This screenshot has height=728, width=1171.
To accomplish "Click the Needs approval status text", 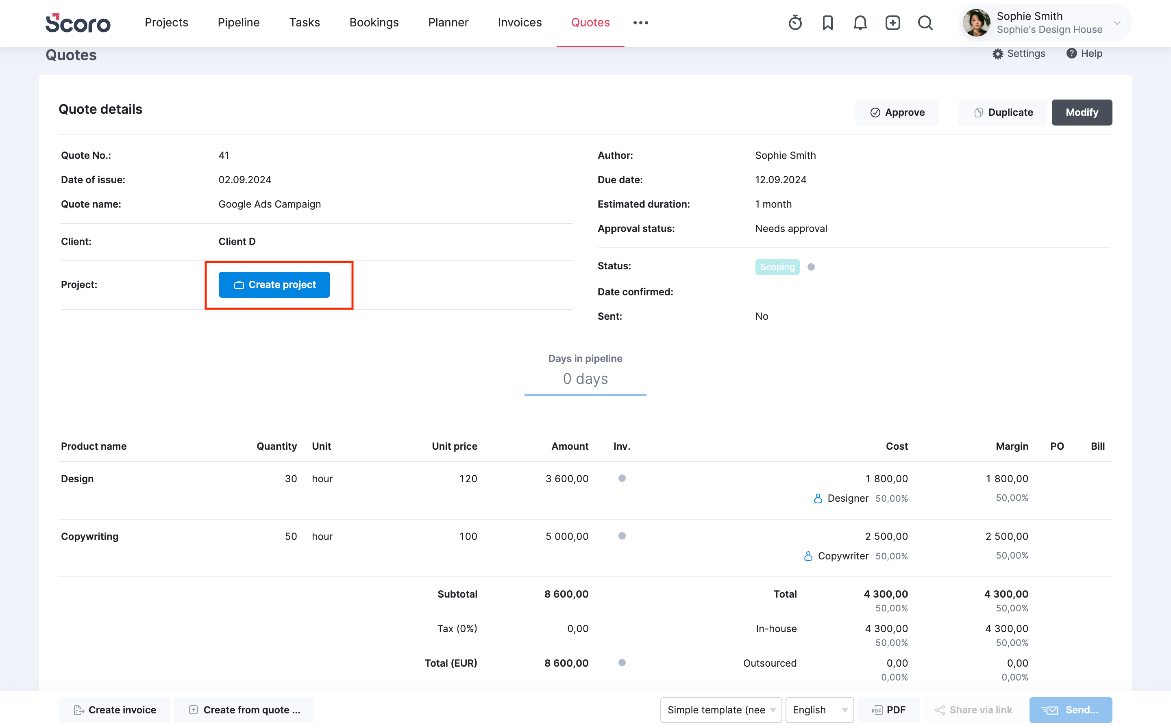I will [791, 229].
